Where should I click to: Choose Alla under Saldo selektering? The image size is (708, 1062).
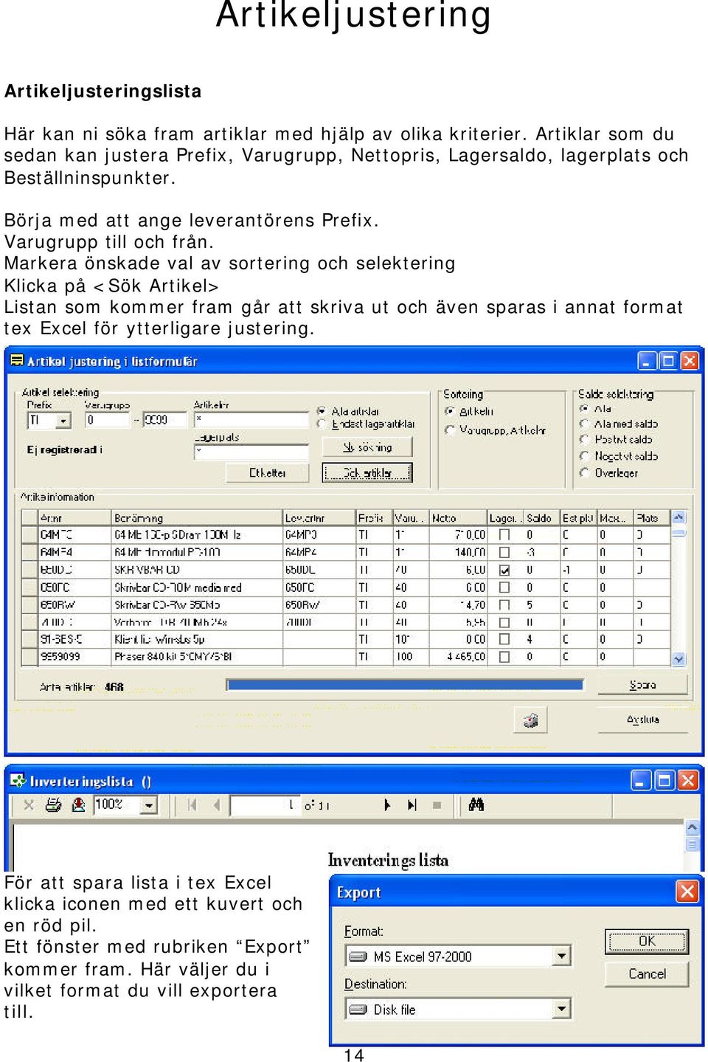[x=584, y=408]
